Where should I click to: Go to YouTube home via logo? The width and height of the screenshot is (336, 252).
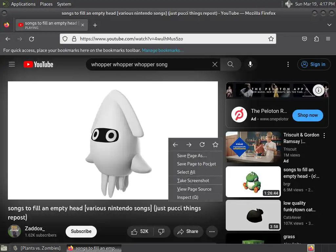coord(38,64)
